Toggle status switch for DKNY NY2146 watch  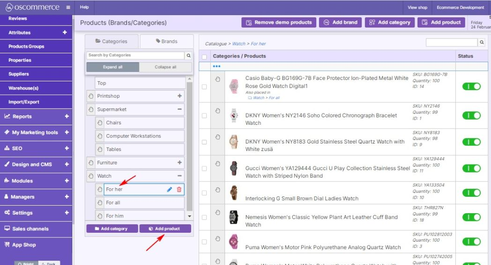pos(471,115)
